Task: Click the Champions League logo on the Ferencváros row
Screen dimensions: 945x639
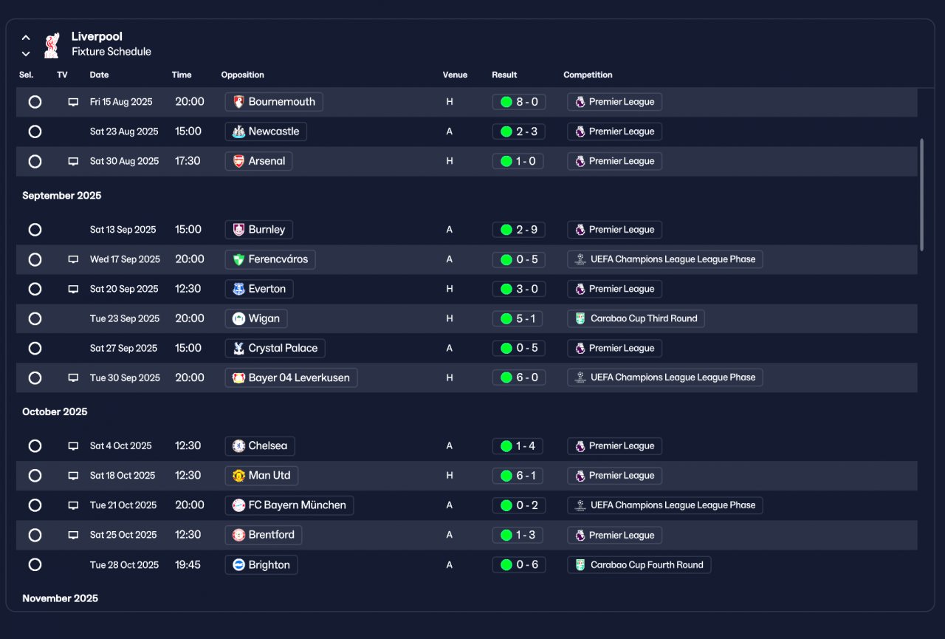Action: click(581, 259)
